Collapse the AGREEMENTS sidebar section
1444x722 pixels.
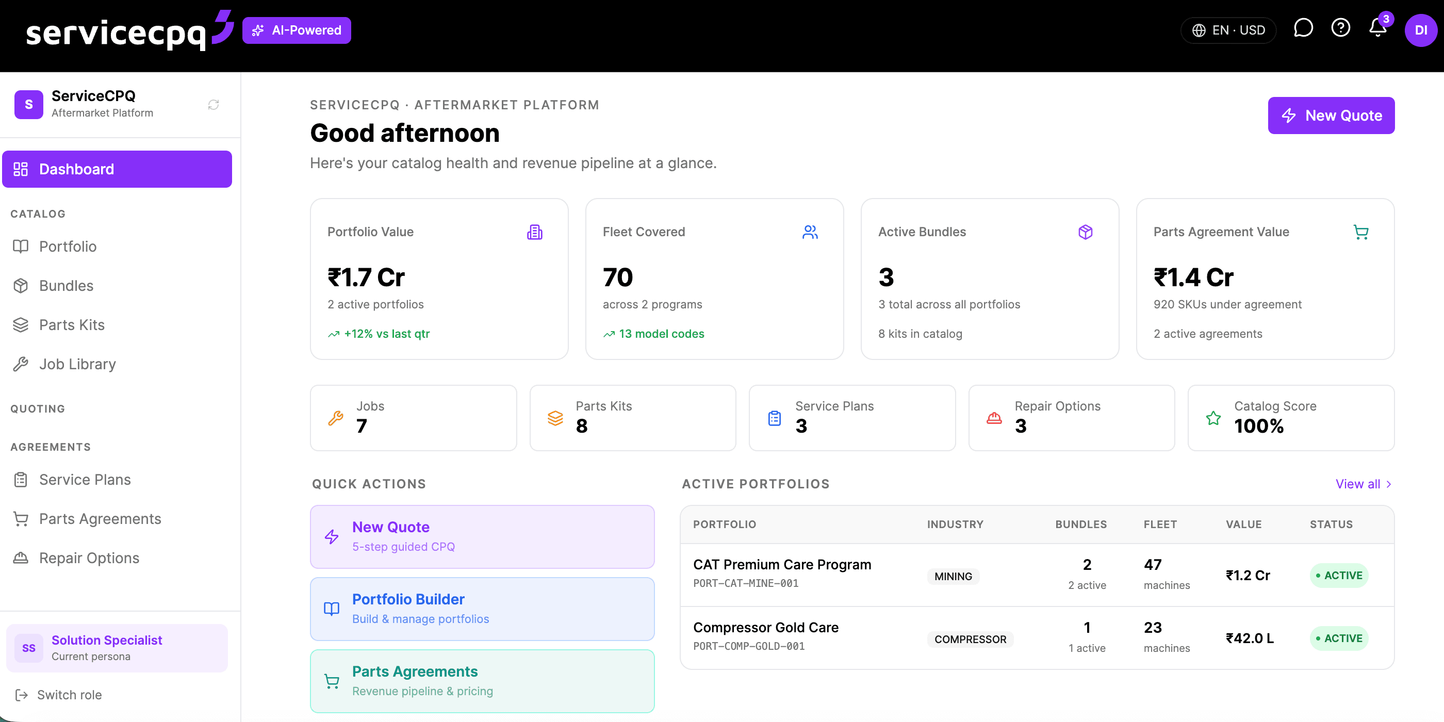coord(51,447)
